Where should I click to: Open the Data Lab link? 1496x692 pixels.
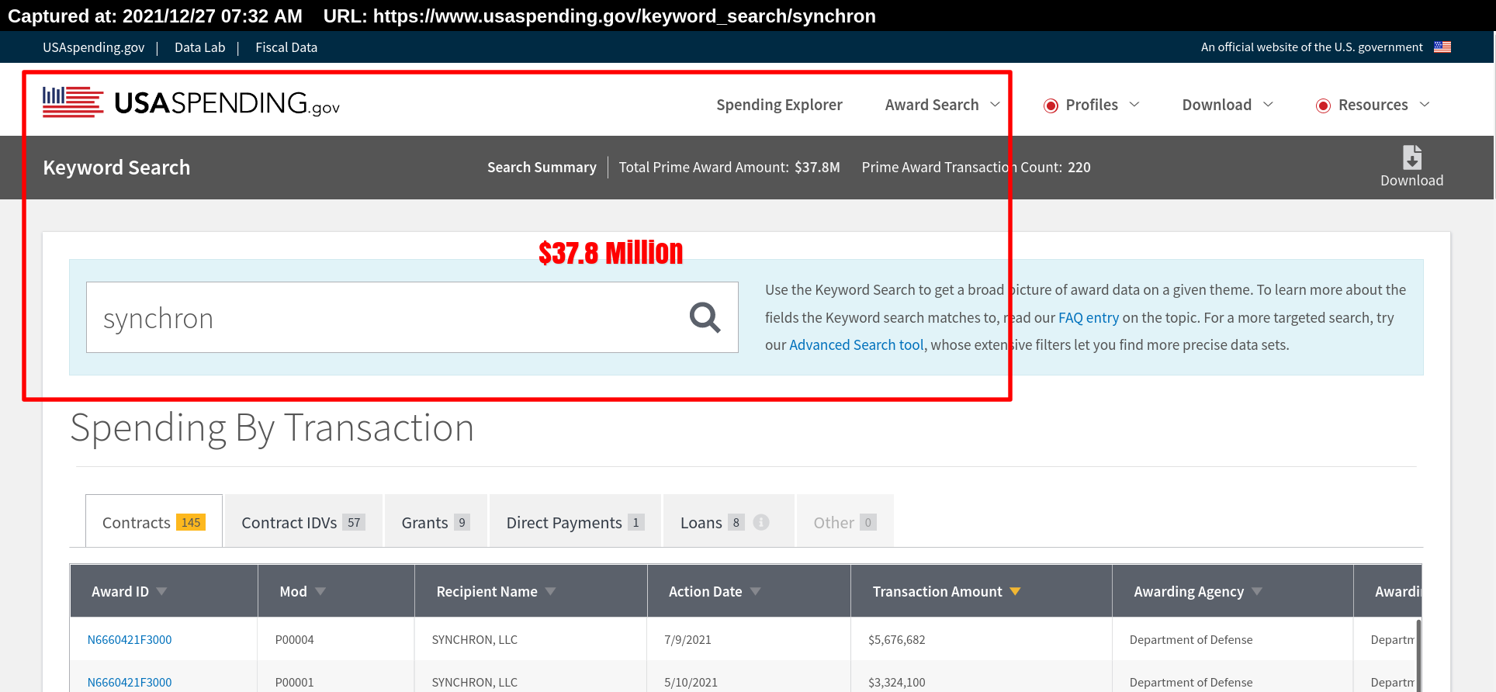click(199, 47)
